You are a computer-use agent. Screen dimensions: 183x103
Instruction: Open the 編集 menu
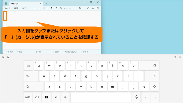[x=16, y=8]
